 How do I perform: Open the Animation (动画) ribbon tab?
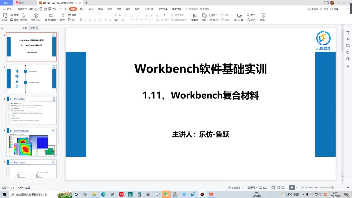point(109,9)
